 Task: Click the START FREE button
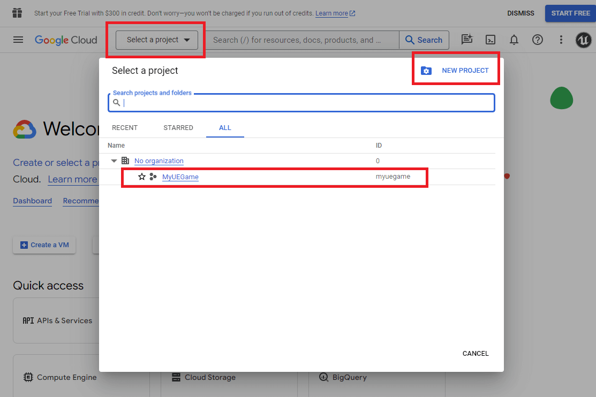[570, 13]
